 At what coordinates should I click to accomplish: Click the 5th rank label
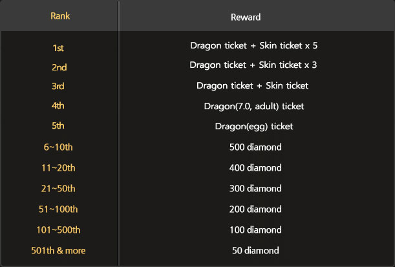(x=59, y=127)
